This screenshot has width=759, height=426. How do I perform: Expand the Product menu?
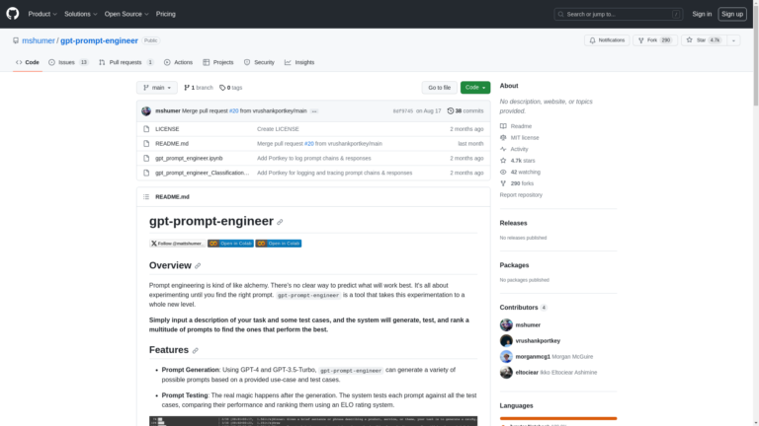(x=42, y=14)
